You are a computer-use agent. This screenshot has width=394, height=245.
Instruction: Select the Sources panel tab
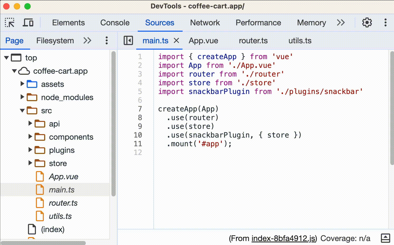coord(160,23)
